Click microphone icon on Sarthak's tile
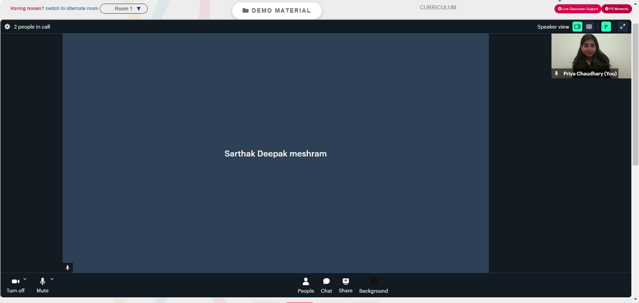This screenshot has width=639, height=303. coord(68,268)
